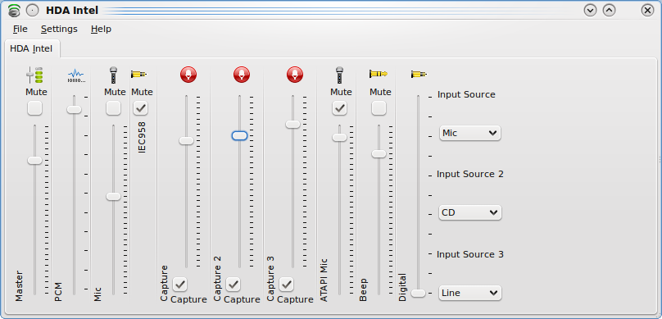Open the Input Source 2 dropdown showing CD
The width and height of the screenshot is (662, 319).
click(x=470, y=212)
